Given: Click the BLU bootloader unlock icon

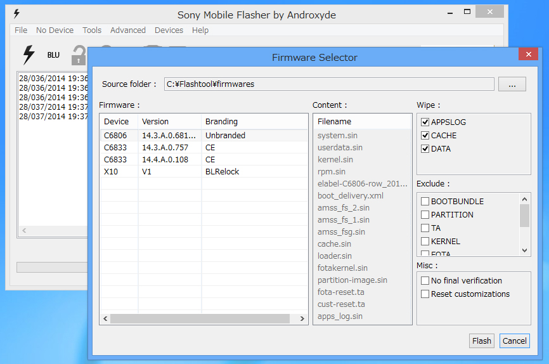Looking at the screenshot, I should (x=53, y=55).
